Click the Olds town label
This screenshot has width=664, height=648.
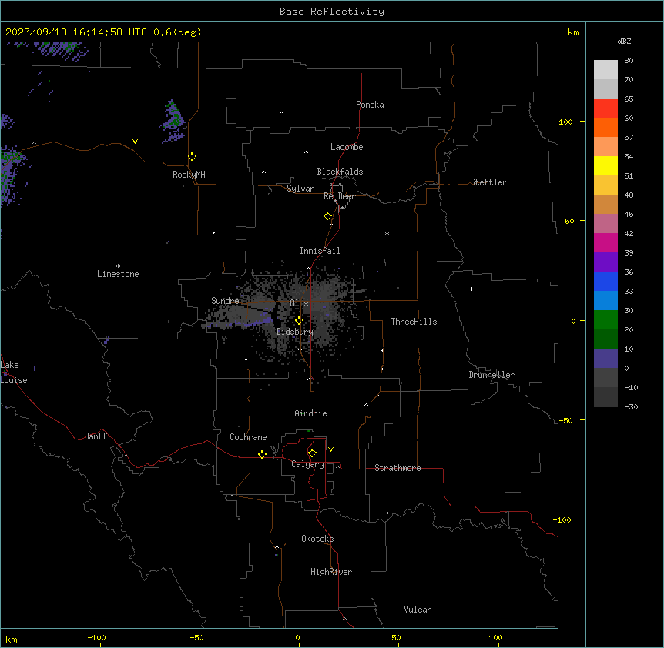click(299, 303)
